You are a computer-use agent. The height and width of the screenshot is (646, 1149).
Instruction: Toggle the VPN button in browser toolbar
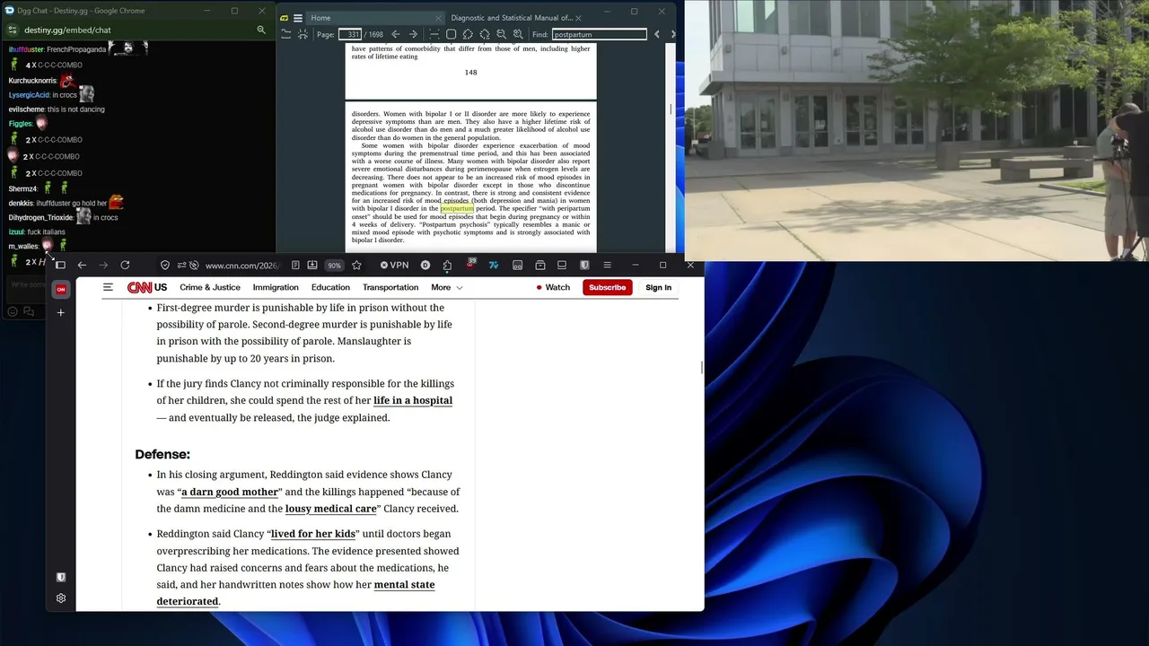[394, 266]
